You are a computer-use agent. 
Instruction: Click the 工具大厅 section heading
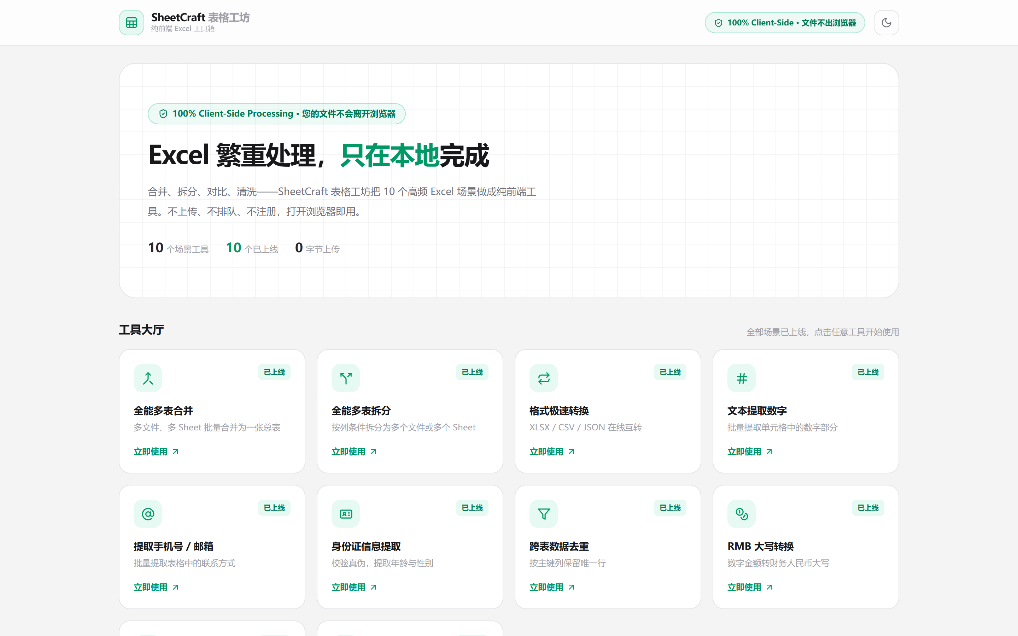point(141,330)
